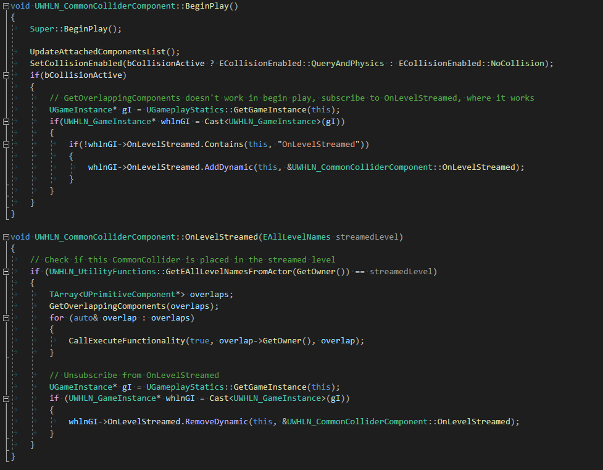Click on Super::BeginPlay() call
The image size is (603, 470).
coord(75,29)
